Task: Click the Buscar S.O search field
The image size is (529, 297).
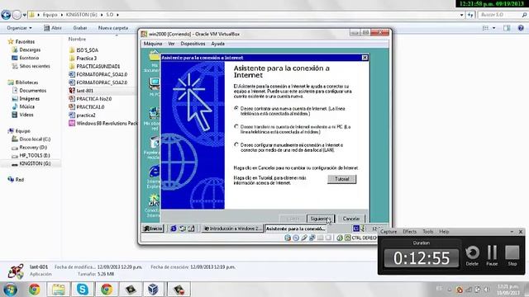Action: point(503,15)
